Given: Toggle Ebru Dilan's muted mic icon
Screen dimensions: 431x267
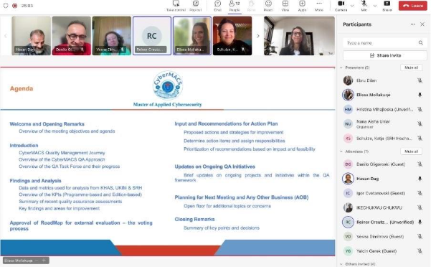Looking at the screenshot, I should [x=420, y=80].
